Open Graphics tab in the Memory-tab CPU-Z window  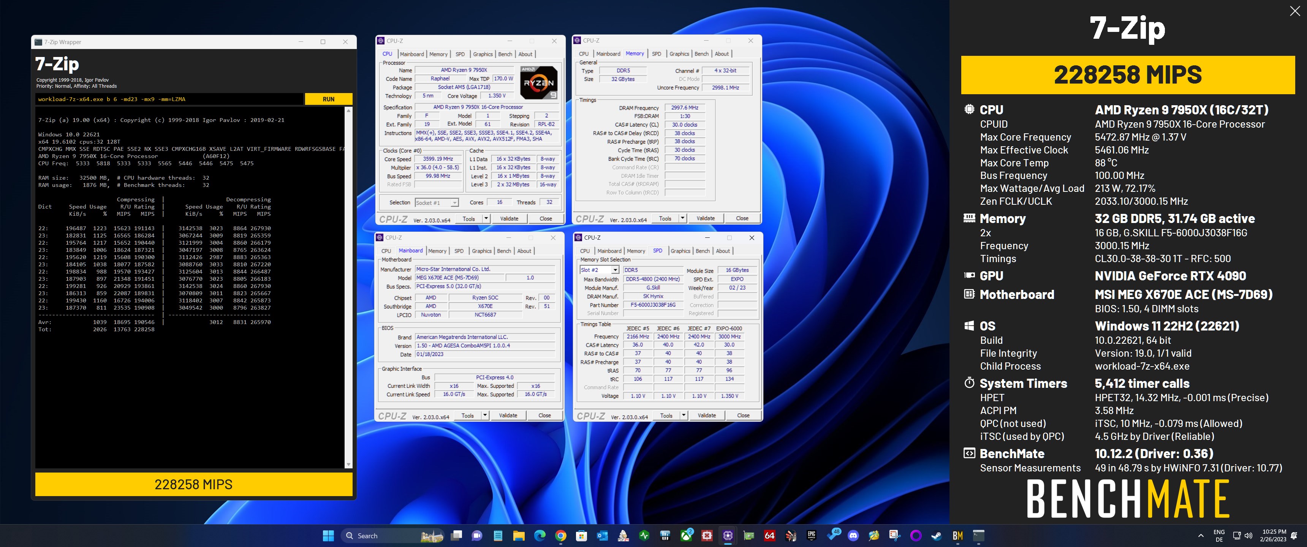click(x=679, y=54)
